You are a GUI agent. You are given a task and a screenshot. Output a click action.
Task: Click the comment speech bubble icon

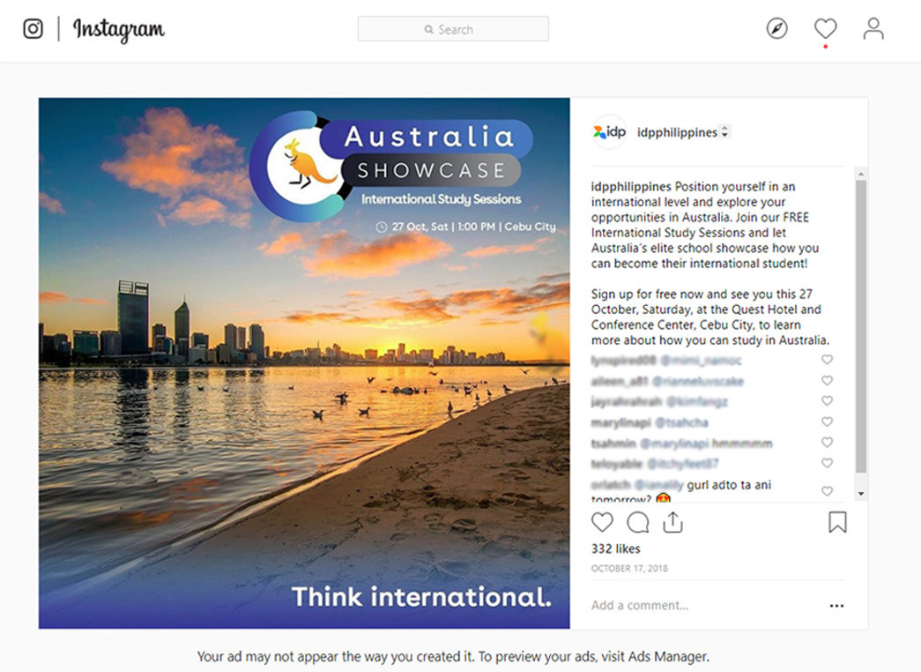pyautogui.click(x=638, y=522)
